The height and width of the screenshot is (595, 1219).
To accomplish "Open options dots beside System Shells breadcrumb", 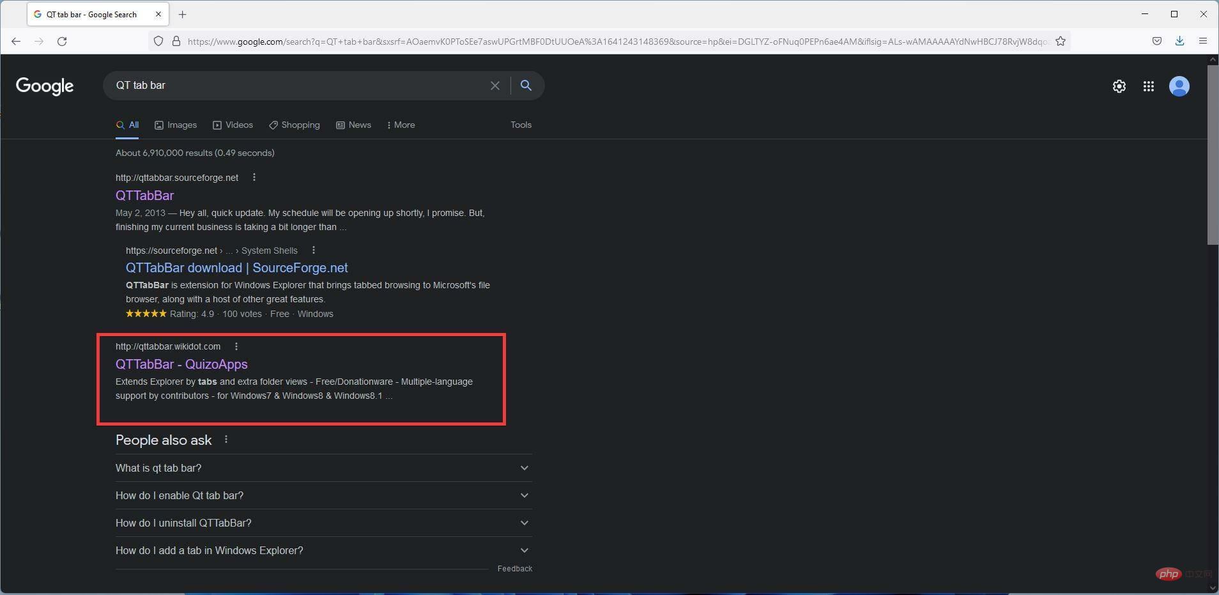I will coord(313,250).
